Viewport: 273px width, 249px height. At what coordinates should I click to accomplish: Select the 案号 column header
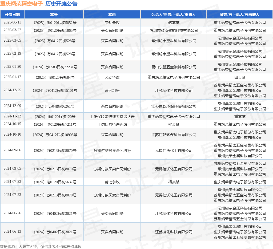[x=54, y=15]
